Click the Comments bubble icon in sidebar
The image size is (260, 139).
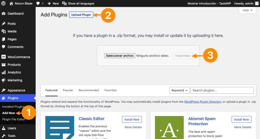point(4,47)
